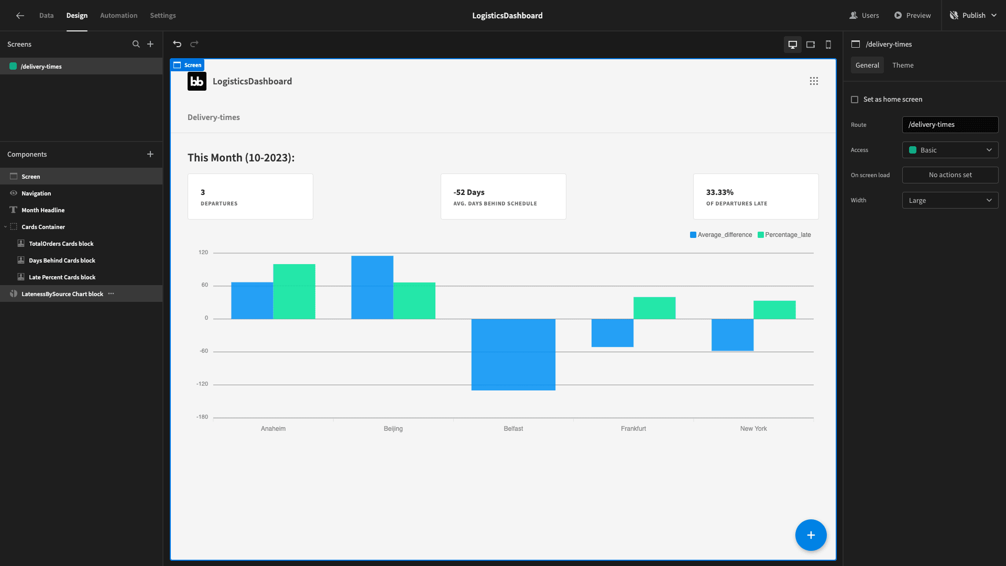Open the Publish dropdown
The width and height of the screenshot is (1006, 566).
click(x=973, y=16)
